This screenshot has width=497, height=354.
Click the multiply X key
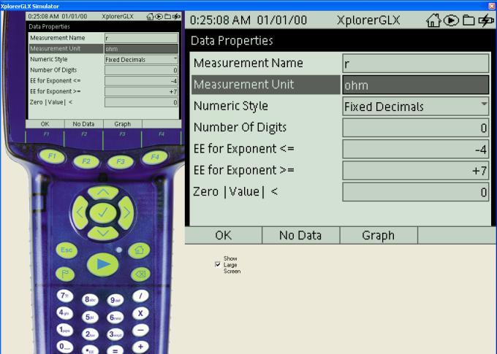coord(140,313)
